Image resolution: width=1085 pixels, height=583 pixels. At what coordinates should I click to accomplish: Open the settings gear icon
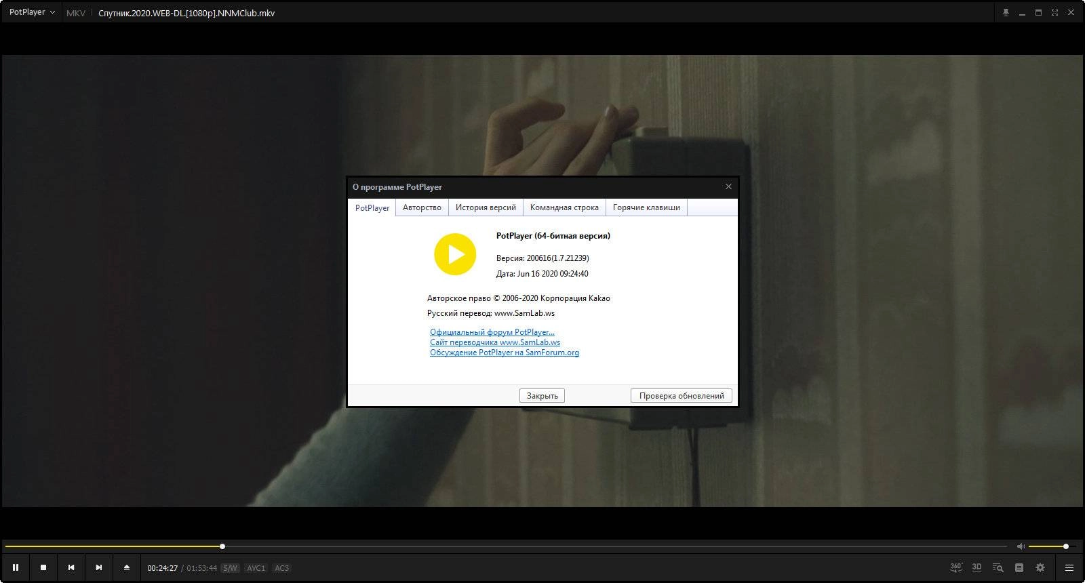point(1040,567)
